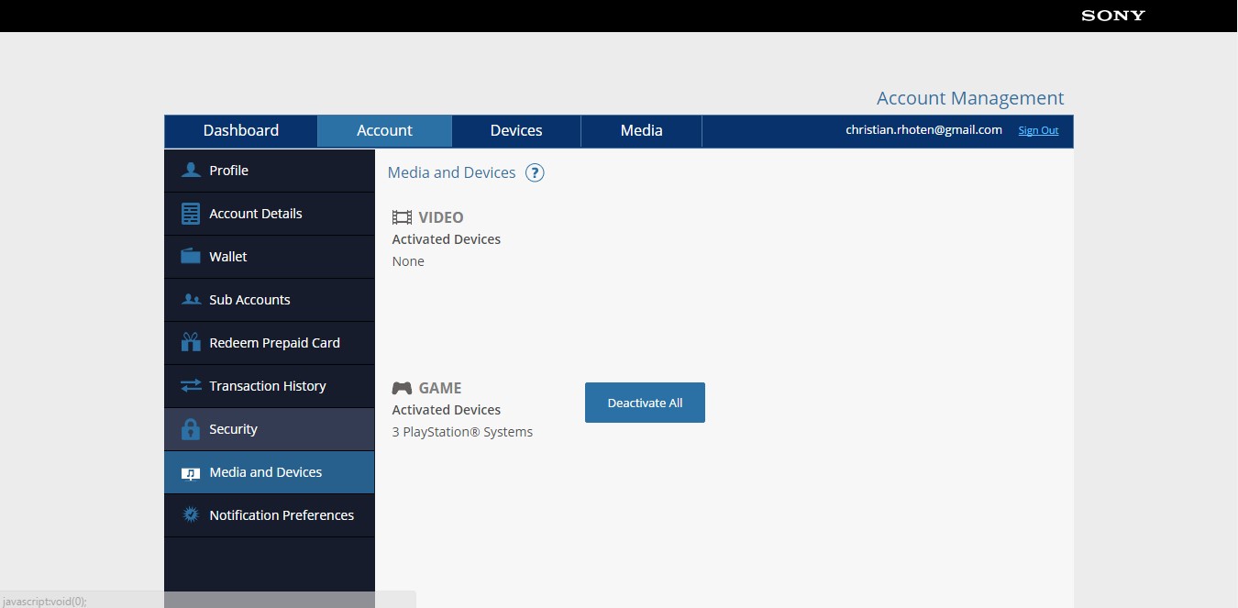1238x608 pixels.
Task: Click the Sign Out link
Action: pyautogui.click(x=1038, y=130)
